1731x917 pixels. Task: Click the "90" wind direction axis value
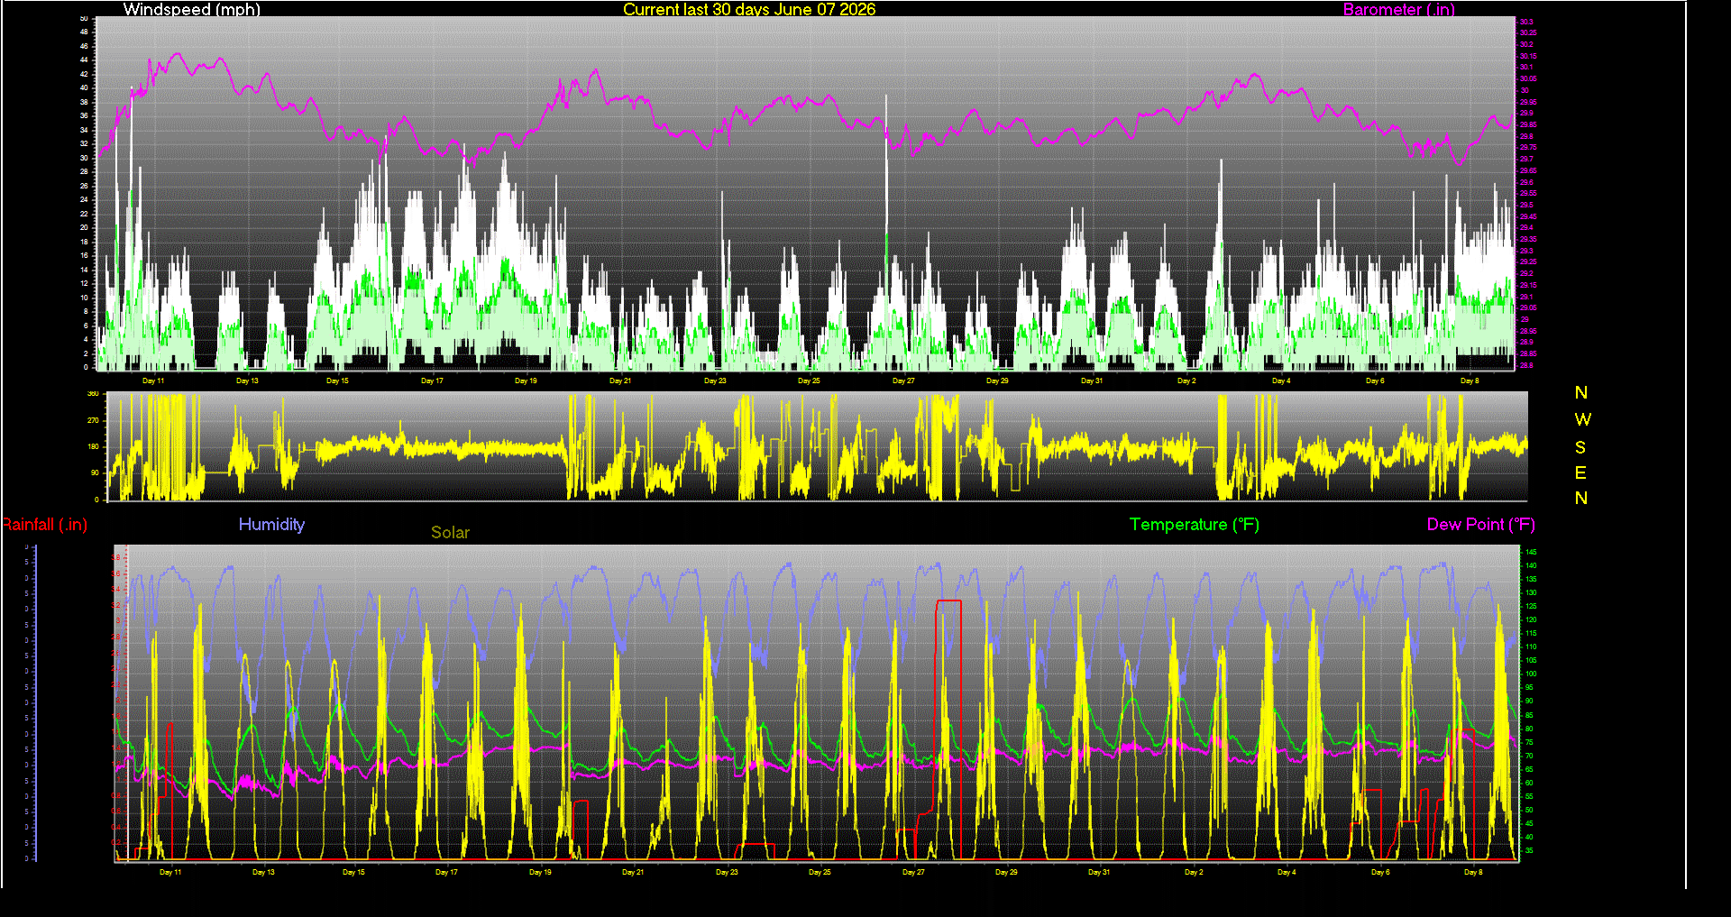pos(95,473)
